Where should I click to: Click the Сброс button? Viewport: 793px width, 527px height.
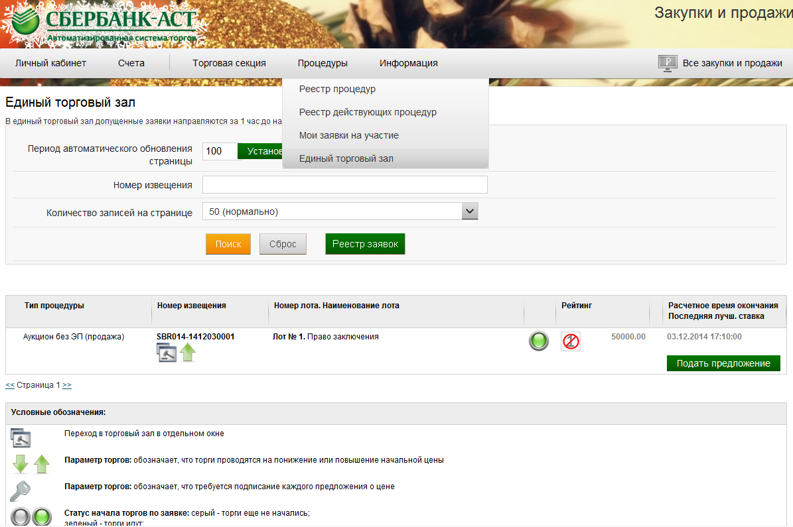(x=283, y=244)
